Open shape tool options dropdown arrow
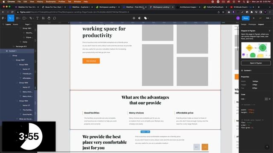273x153 pixels. (26, 18)
